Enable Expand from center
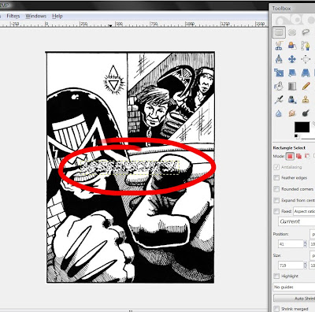Viewport: 315px width, 312px height. [x=276, y=200]
